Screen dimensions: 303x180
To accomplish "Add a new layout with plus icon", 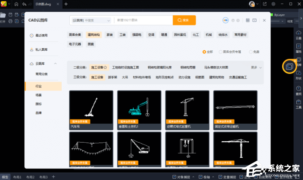I will [x=54, y=177].
